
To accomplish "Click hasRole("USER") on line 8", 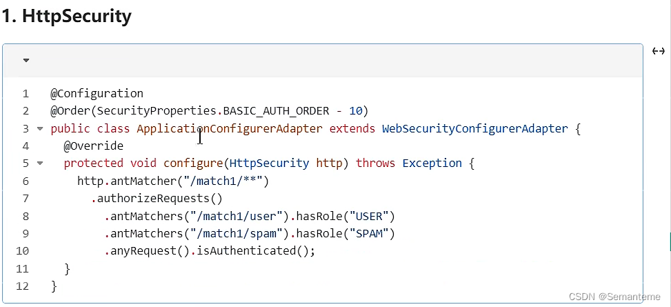I will coord(345,216).
